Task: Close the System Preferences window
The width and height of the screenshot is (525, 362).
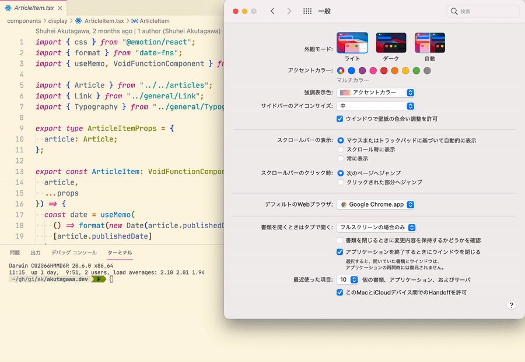Action: pyautogui.click(x=236, y=12)
